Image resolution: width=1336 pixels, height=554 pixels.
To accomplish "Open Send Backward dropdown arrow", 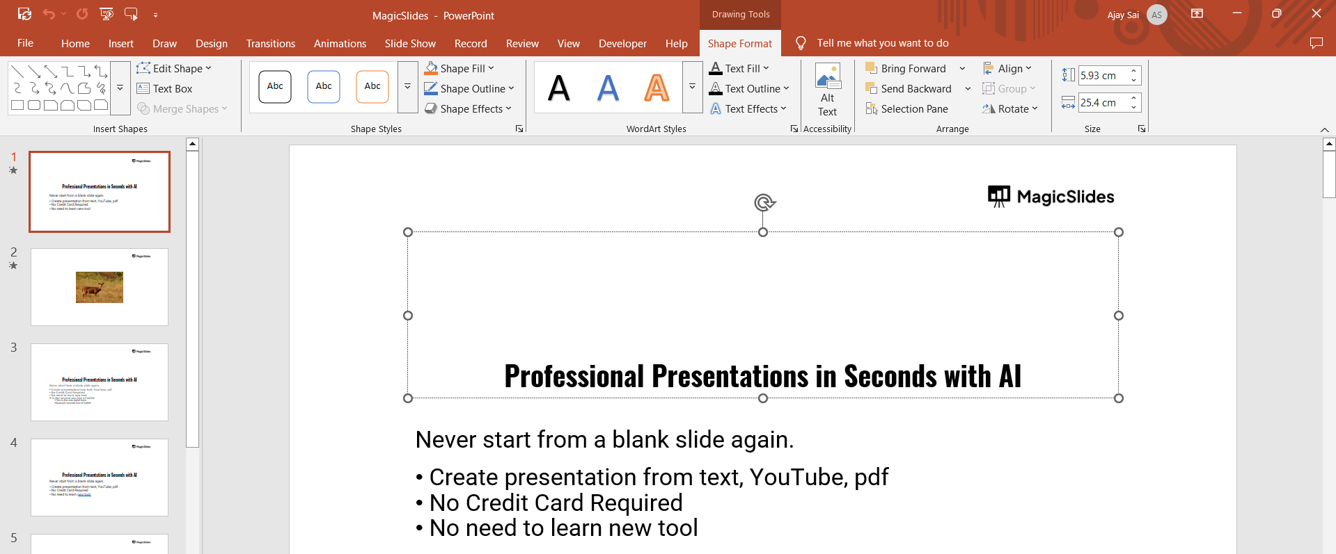I will pos(968,88).
